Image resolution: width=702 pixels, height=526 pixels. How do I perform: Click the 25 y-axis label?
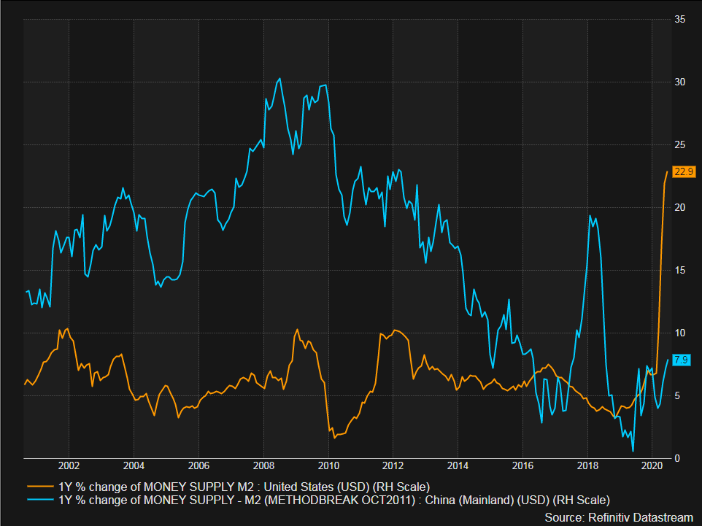tap(679, 144)
